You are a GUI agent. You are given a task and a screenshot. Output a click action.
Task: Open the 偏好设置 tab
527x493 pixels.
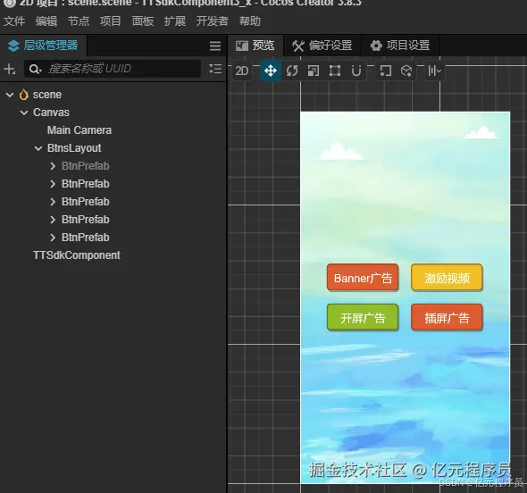click(x=322, y=46)
